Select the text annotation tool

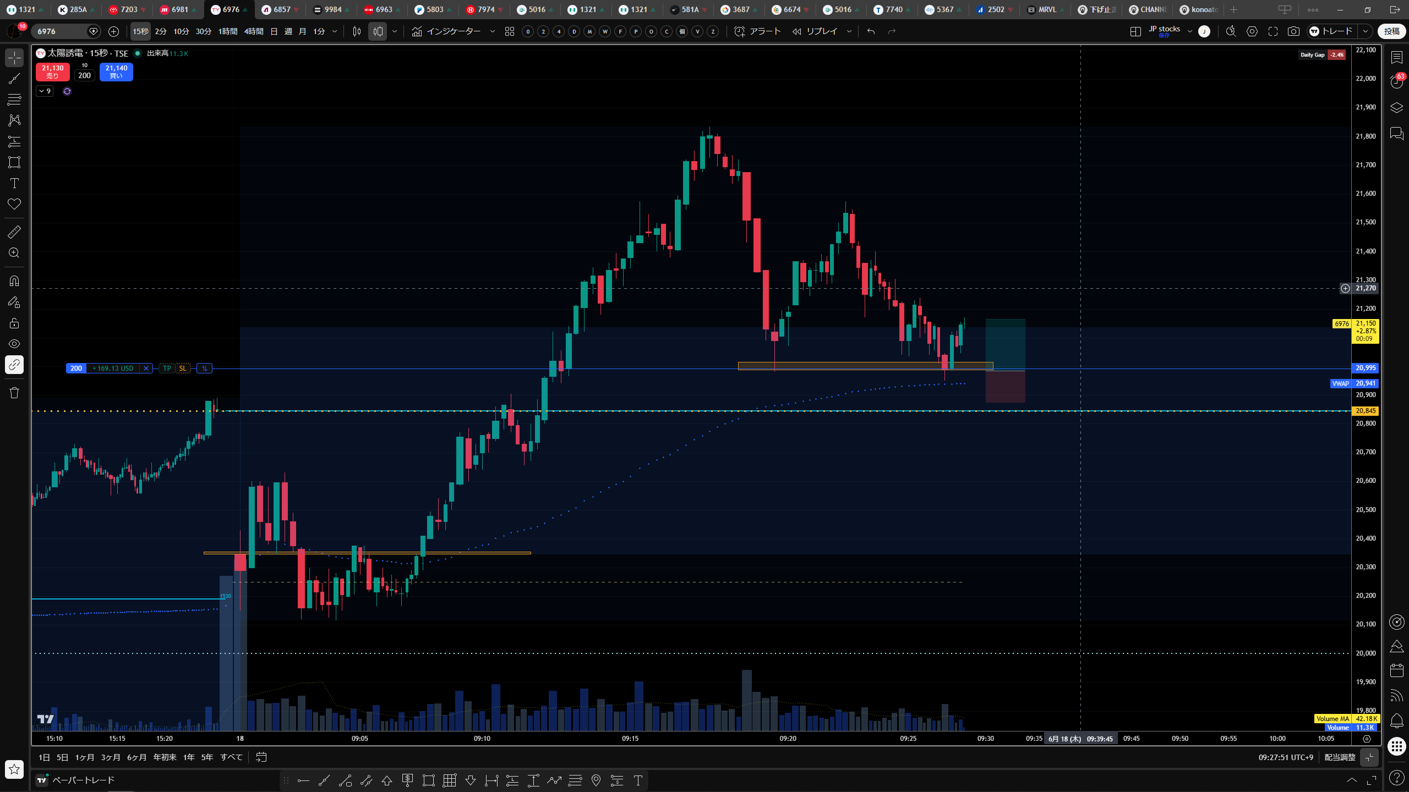[14, 183]
